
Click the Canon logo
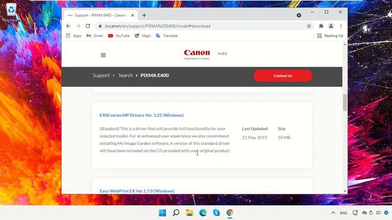point(197,54)
